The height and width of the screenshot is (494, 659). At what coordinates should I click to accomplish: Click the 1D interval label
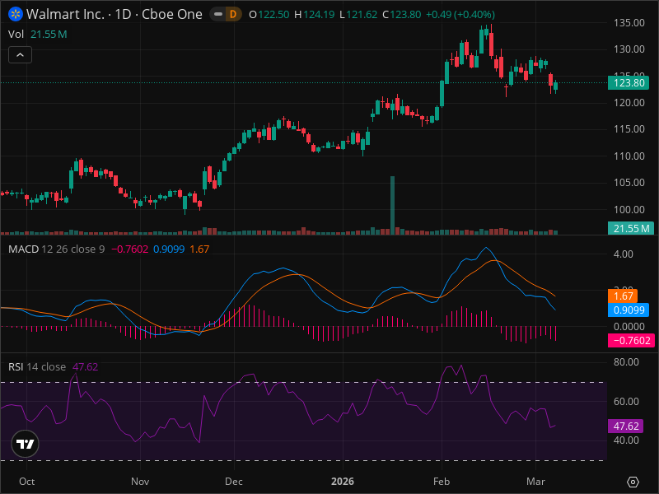coord(123,14)
